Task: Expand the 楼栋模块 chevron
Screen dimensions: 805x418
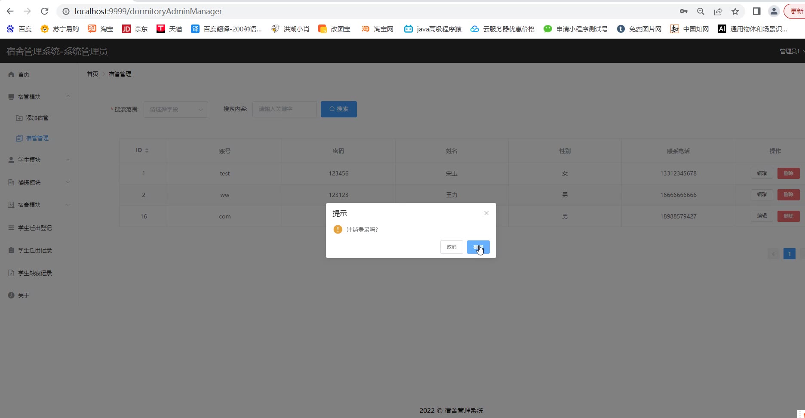Action: 68,182
